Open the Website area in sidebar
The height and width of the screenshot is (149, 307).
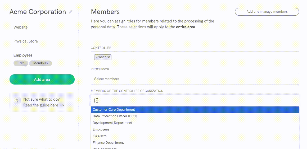click(20, 27)
